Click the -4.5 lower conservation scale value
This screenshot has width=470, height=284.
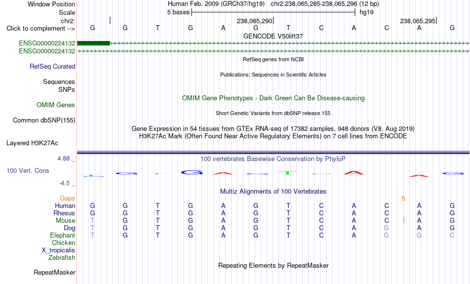[x=64, y=183]
